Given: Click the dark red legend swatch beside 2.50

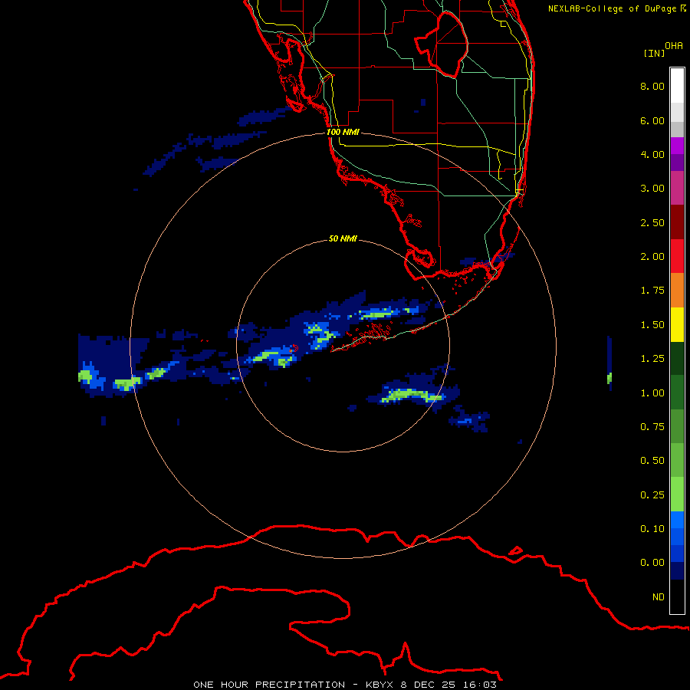Looking at the screenshot, I should 677,222.
